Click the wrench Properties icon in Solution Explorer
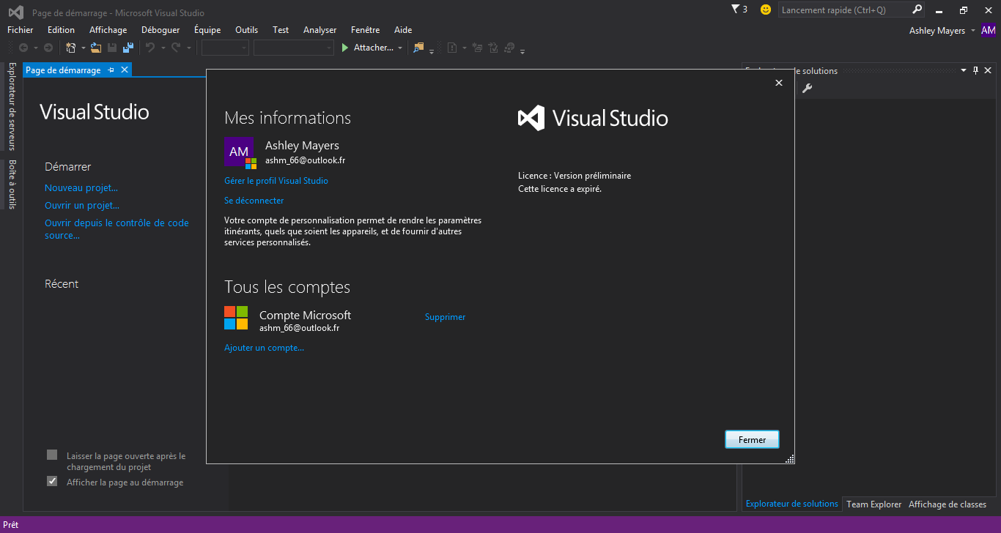 [807, 88]
